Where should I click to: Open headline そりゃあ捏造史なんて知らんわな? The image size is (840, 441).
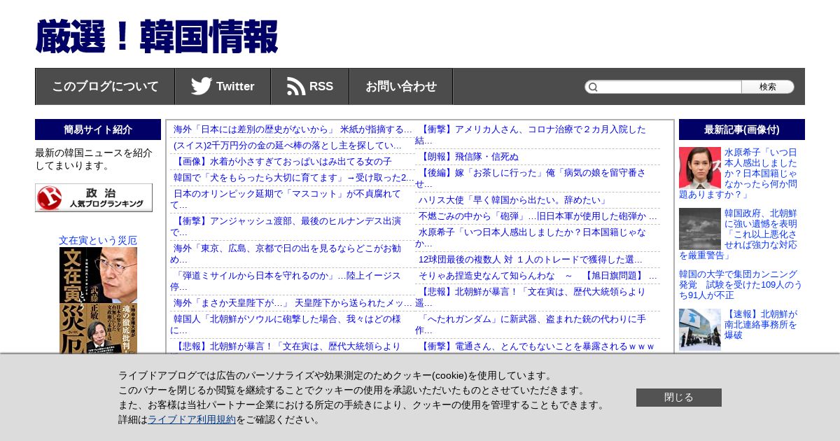[x=538, y=276]
